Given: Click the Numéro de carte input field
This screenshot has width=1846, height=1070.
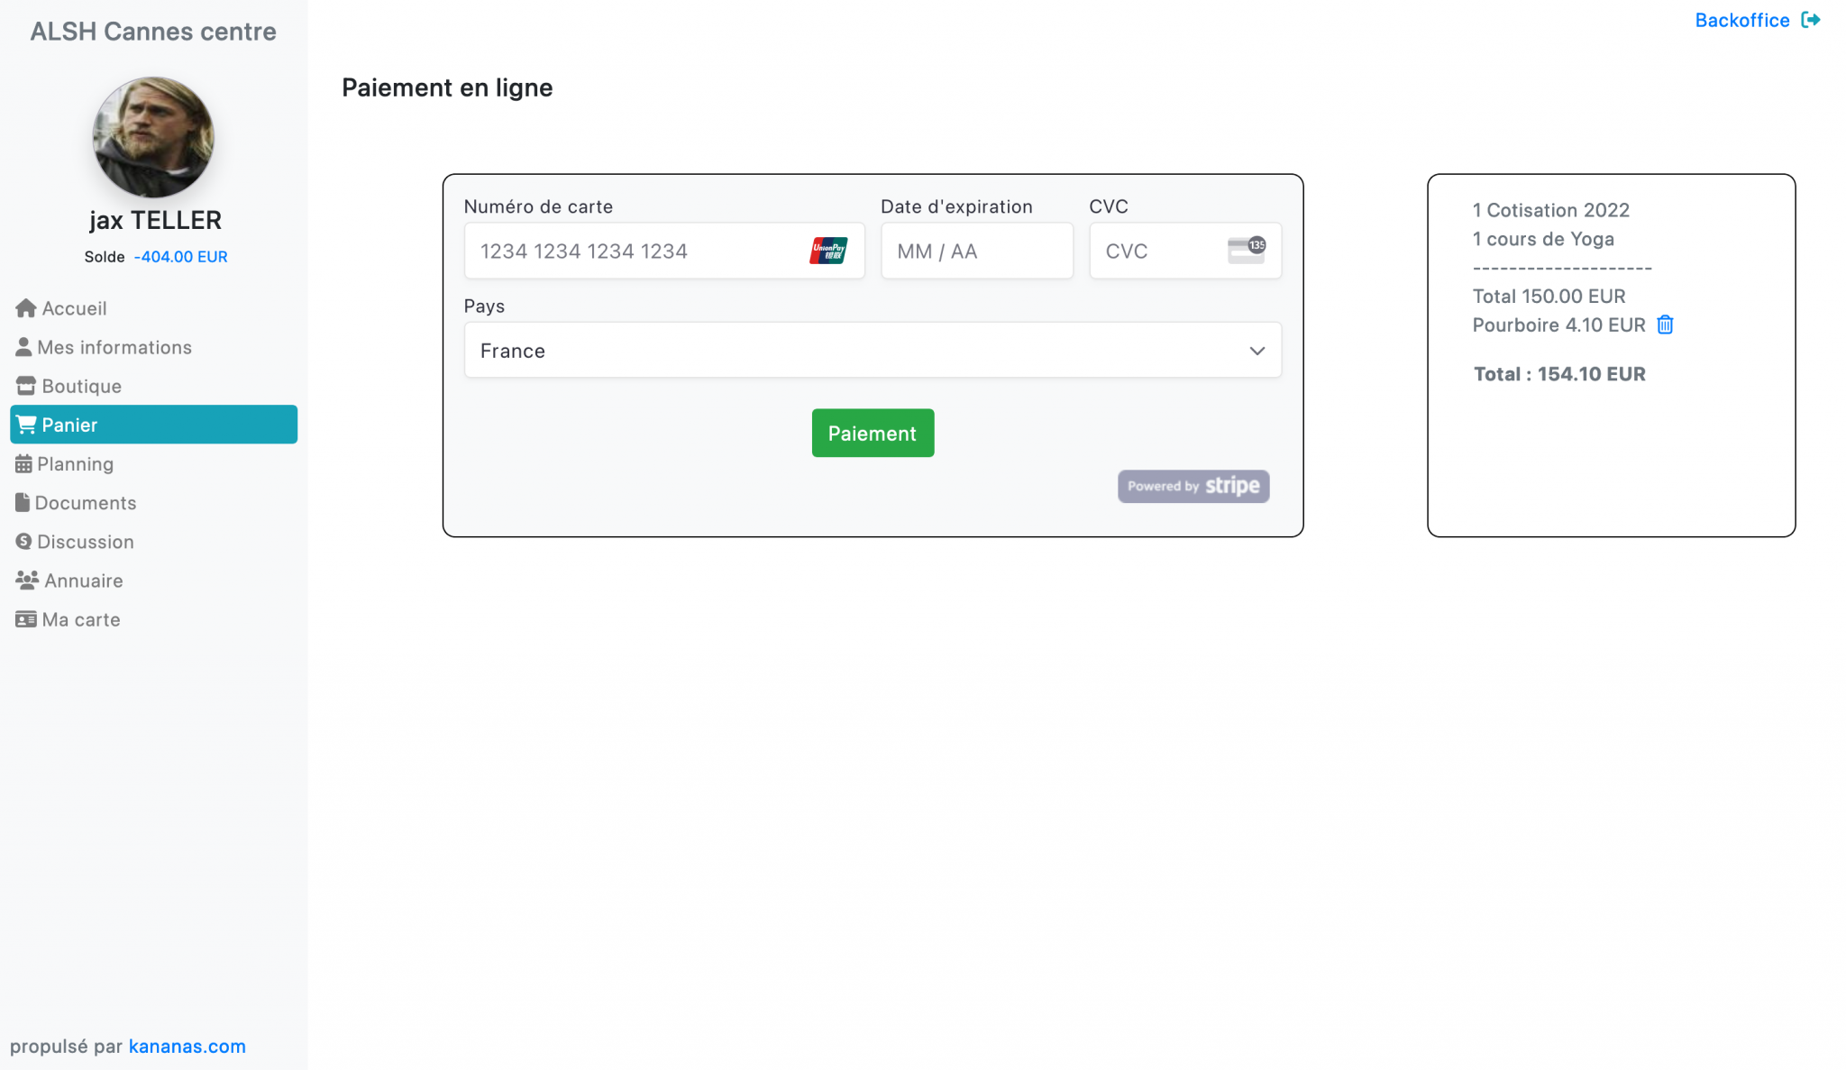Looking at the screenshot, I should click(631, 251).
